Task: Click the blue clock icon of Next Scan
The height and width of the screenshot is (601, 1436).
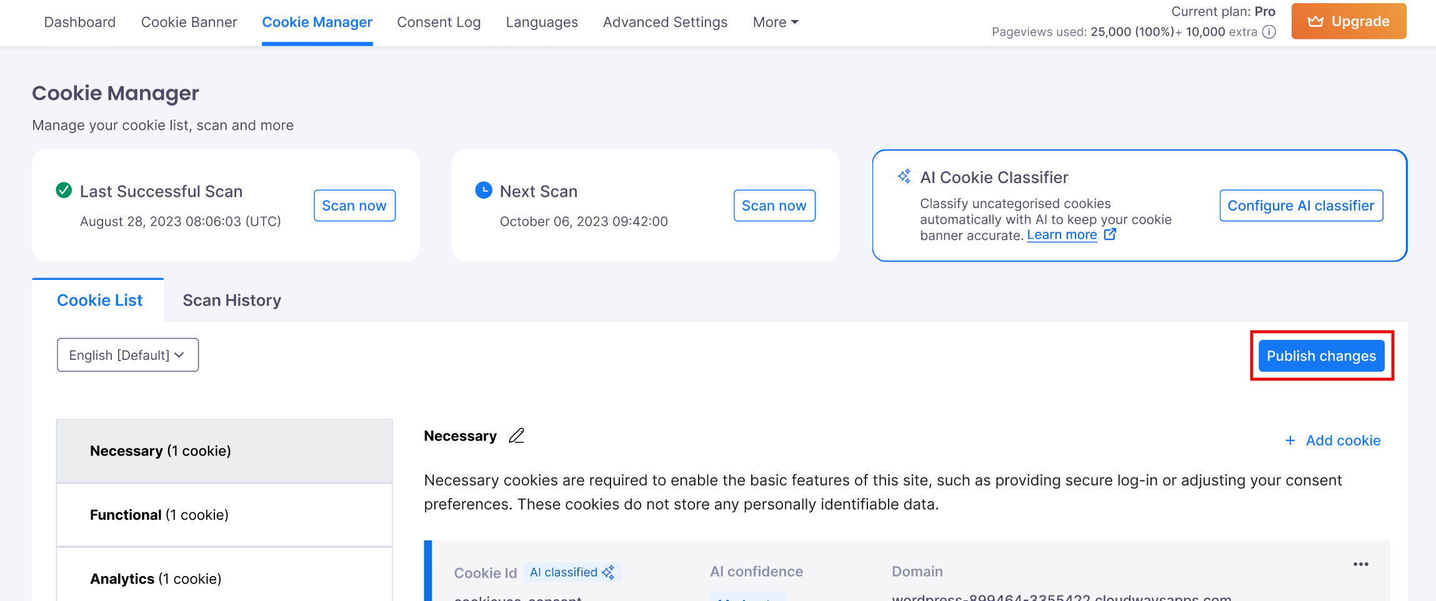Action: coord(484,190)
